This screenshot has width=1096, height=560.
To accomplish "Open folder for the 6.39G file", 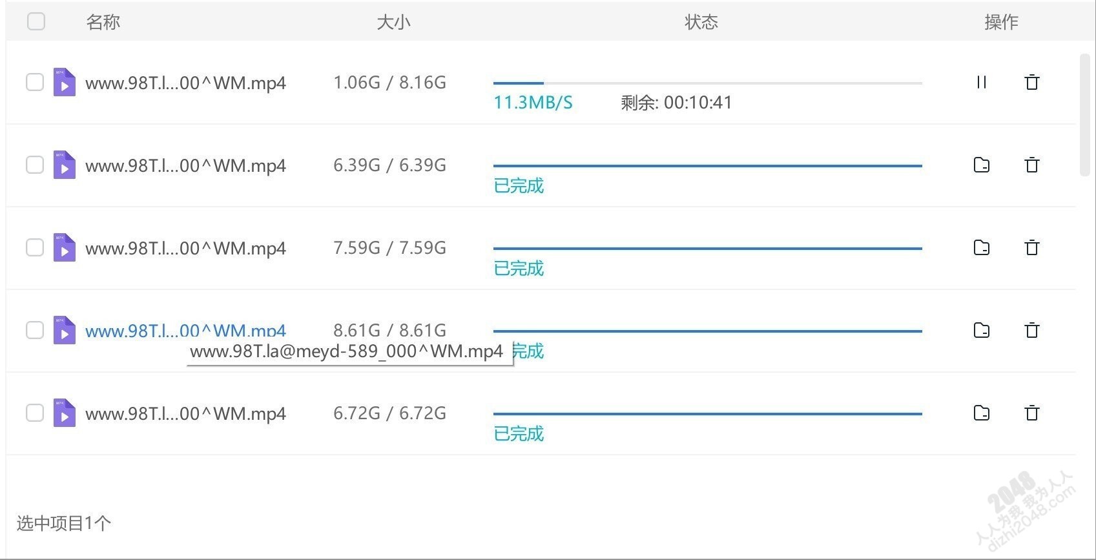I will (981, 165).
